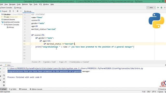
Task: Clear console output with the trash icon
Action: [4, 85]
